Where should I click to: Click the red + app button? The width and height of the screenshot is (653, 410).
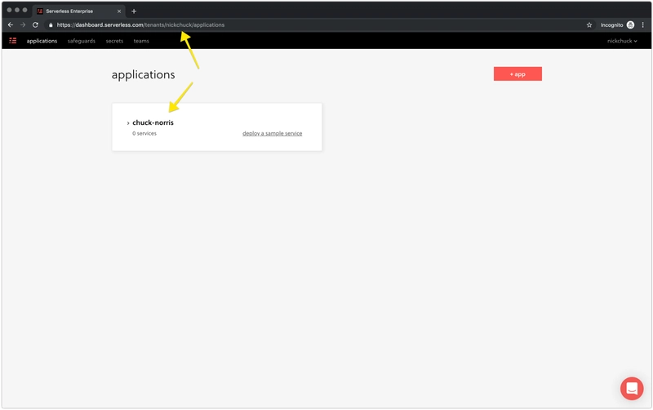(518, 74)
